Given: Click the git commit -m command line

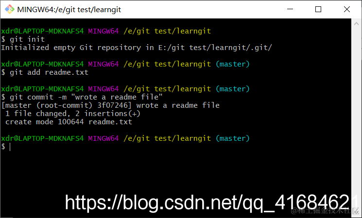Looking at the screenshot, I should [x=82, y=97].
